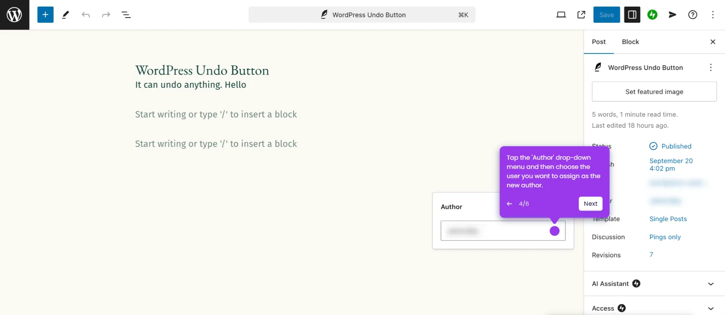725x315 pixels.
Task: Click the Jetpack badge beside Access
Action: pyautogui.click(x=622, y=308)
